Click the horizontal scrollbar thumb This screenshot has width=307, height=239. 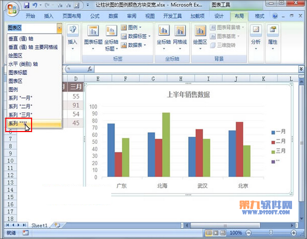tap(225, 226)
